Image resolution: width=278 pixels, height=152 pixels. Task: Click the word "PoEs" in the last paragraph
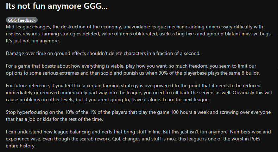[255, 139]
